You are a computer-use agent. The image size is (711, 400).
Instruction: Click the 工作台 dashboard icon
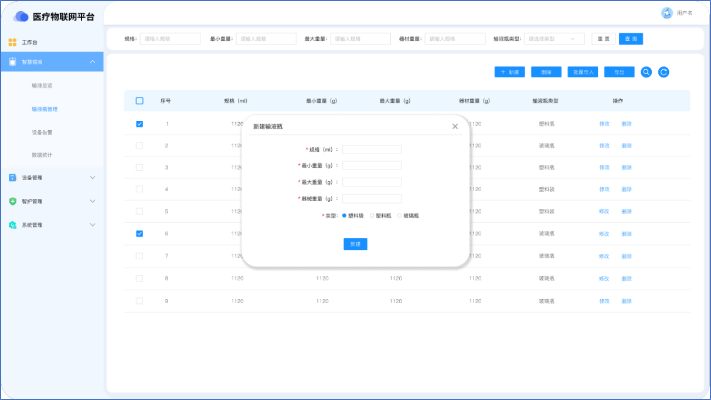tap(12, 42)
